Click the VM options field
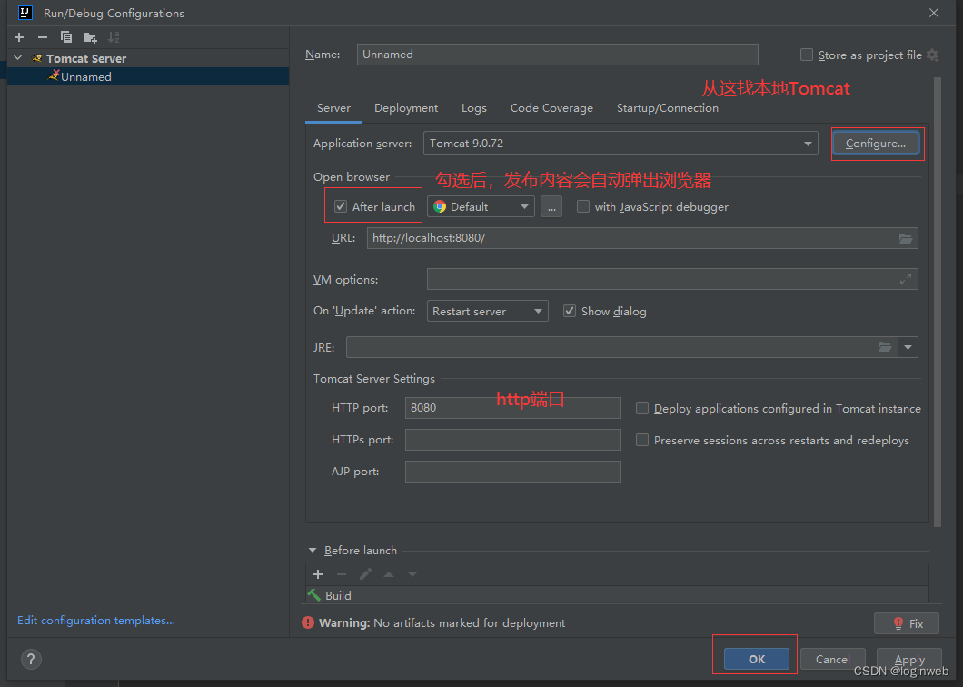The width and height of the screenshot is (963, 687). click(x=672, y=279)
